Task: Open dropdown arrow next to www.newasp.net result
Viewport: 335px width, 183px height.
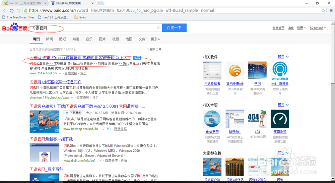Action: pos(104,129)
